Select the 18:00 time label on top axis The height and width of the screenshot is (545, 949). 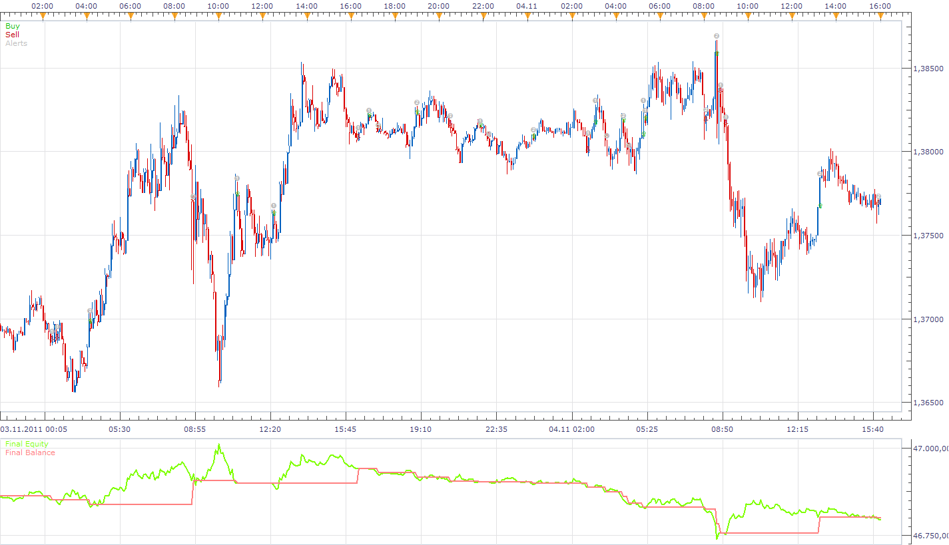(x=395, y=6)
